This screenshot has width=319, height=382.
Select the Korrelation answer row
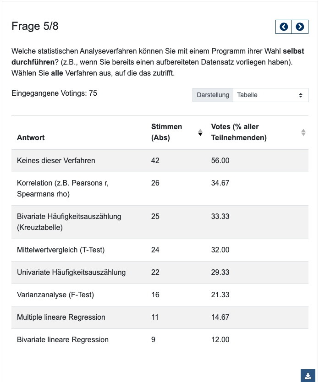coord(62,188)
